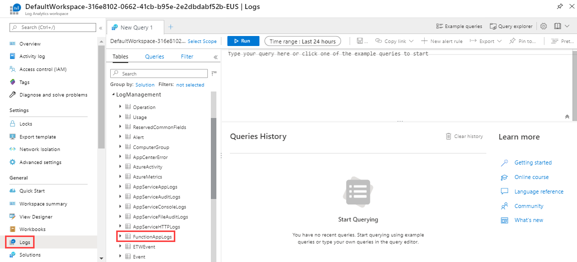The width and height of the screenshot is (577, 262).
Task: Open Workbooks from sidebar
Action: pyautogui.click(x=33, y=229)
